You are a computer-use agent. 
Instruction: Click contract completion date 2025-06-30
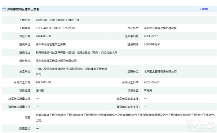(151, 82)
